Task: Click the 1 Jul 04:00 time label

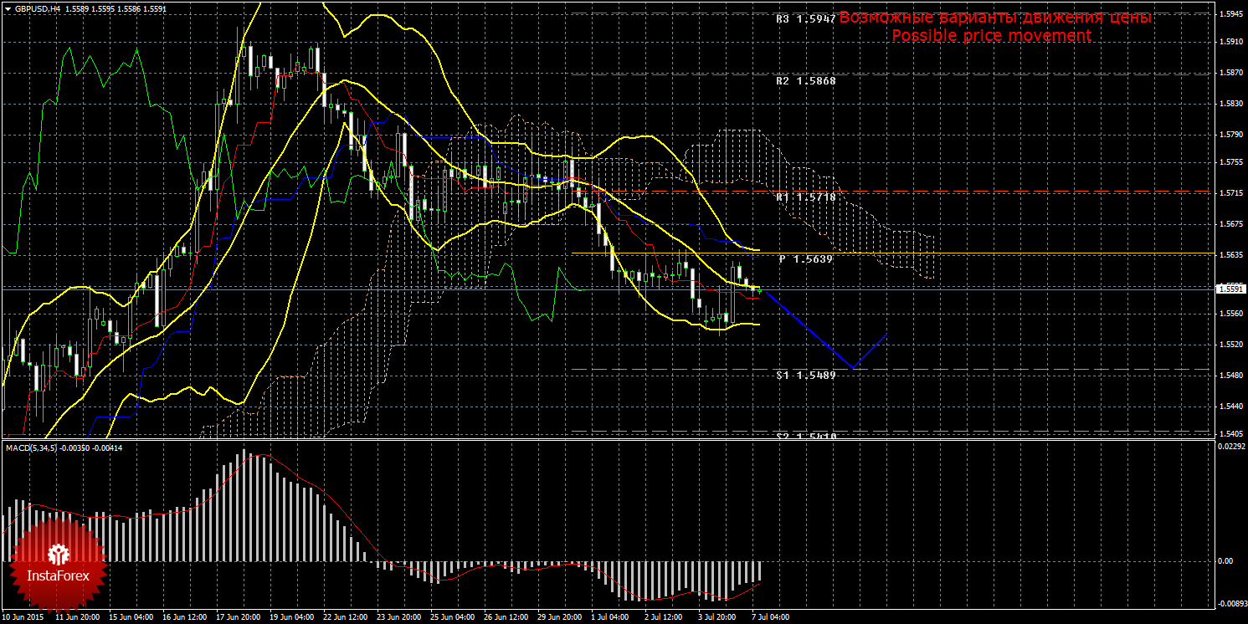Action: click(x=609, y=617)
